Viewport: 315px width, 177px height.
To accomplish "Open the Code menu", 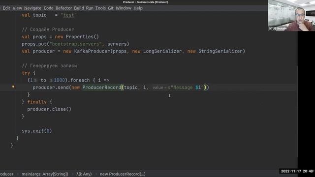I will point(49,8).
